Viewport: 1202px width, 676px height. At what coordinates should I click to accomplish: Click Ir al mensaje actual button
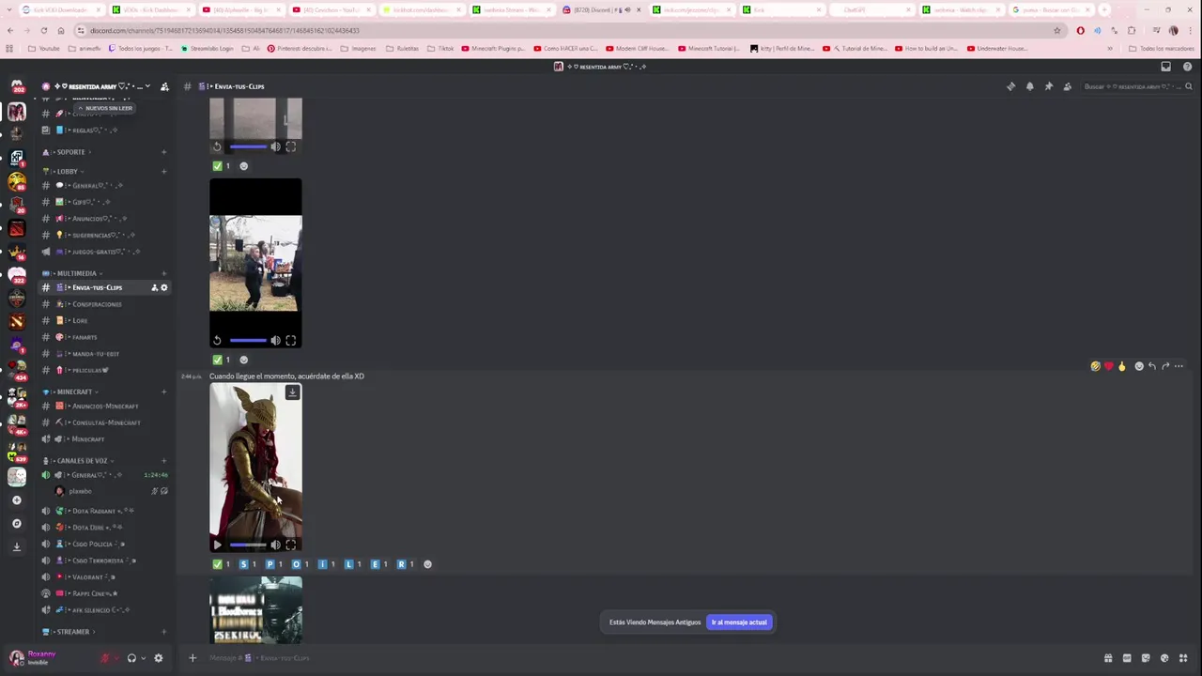(739, 622)
